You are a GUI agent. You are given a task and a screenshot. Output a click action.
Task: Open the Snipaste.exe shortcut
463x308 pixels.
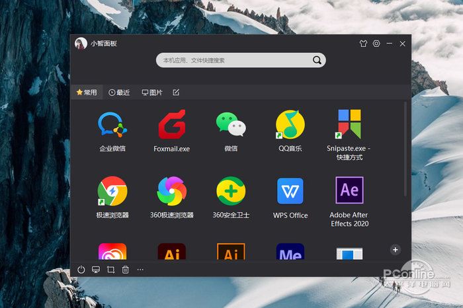point(349,124)
